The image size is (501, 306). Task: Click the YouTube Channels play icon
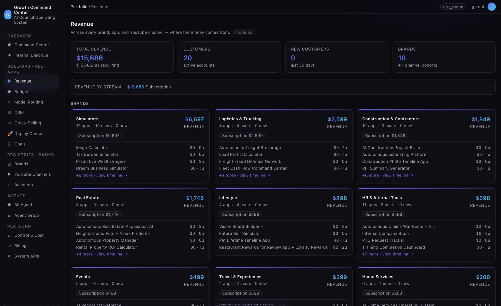tap(9, 174)
